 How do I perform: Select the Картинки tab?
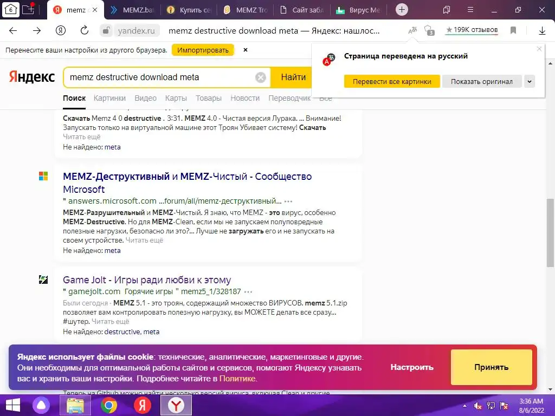[109, 98]
